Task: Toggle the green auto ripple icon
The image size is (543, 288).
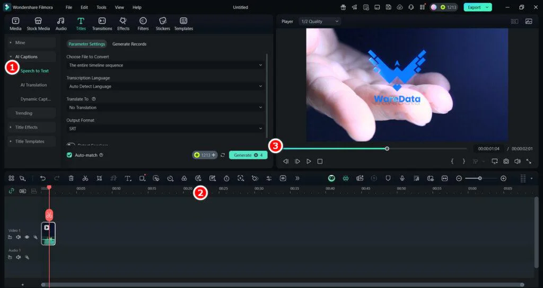Action: (346, 178)
